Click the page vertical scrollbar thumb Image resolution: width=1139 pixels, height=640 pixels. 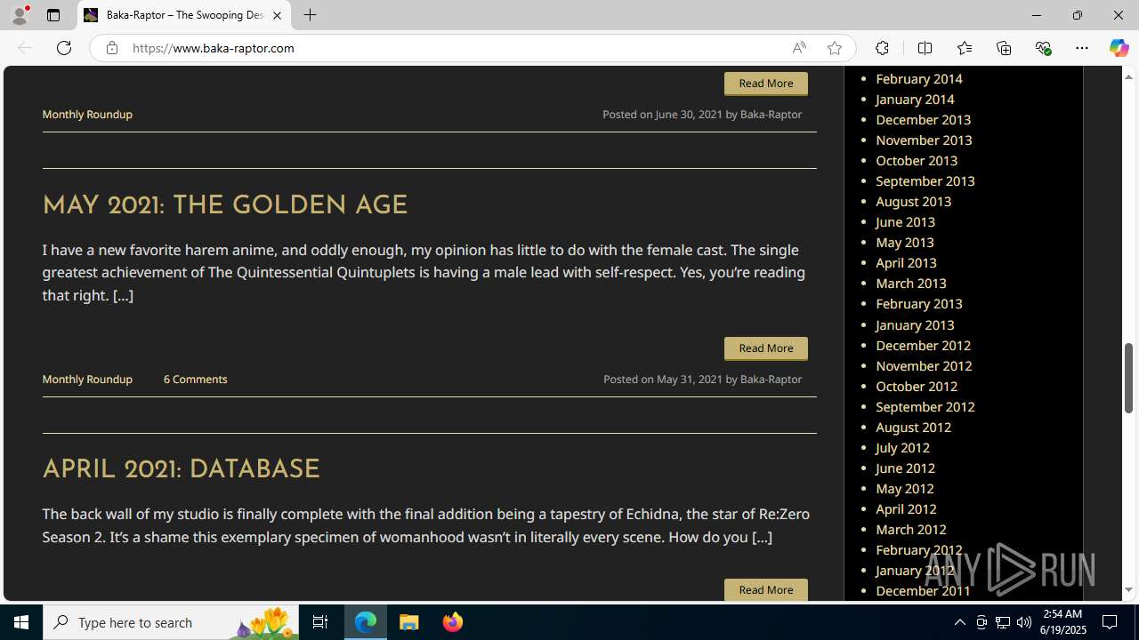(x=1129, y=378)
